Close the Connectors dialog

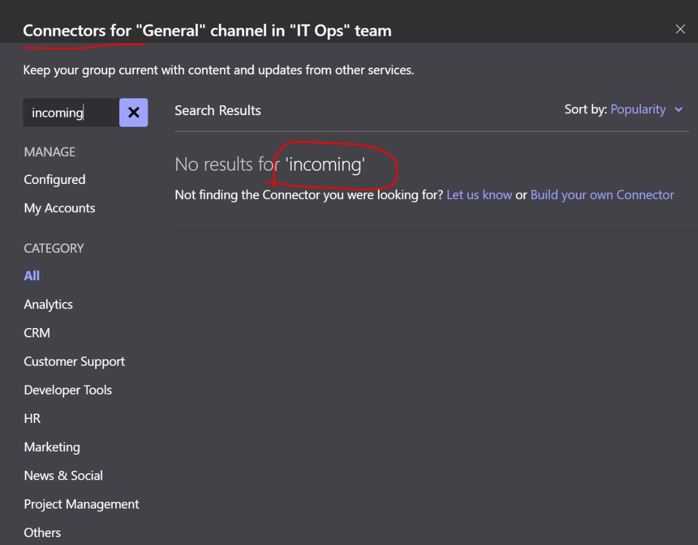pos(681,29)
